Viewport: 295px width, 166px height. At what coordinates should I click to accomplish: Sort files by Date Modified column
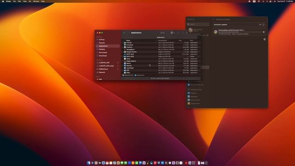click(162, 41)
